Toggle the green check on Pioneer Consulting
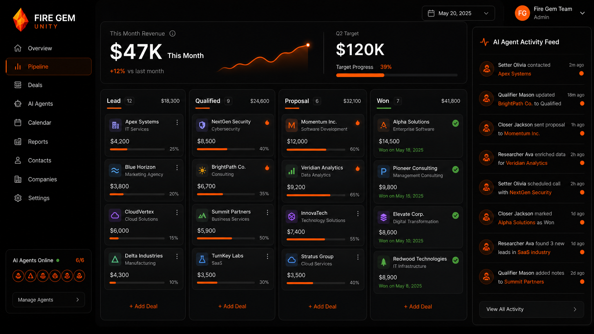The height and width of the screenshot is (334, 594). [x=456, y=170]
